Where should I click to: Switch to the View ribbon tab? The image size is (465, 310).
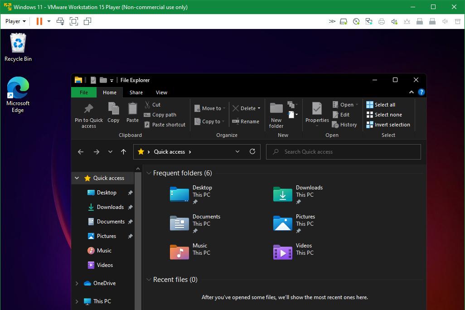161,92
